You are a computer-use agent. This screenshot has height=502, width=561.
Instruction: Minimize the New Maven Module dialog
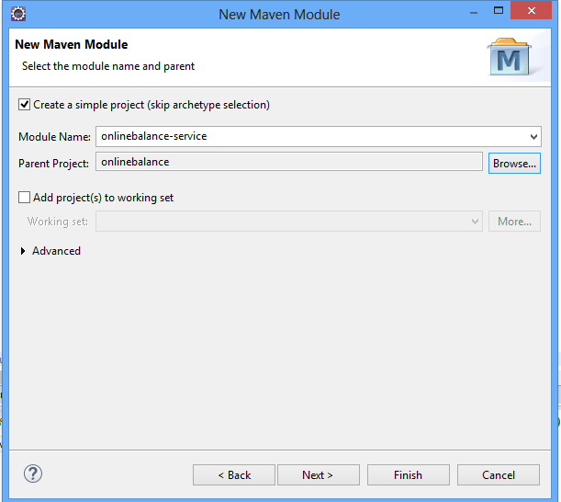[474, 13]
